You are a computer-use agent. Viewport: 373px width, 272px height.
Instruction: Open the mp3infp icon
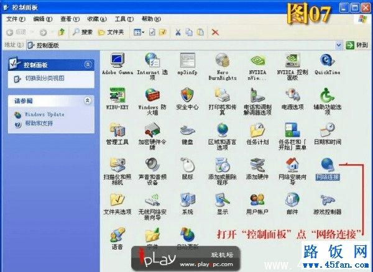pos(188,60)
